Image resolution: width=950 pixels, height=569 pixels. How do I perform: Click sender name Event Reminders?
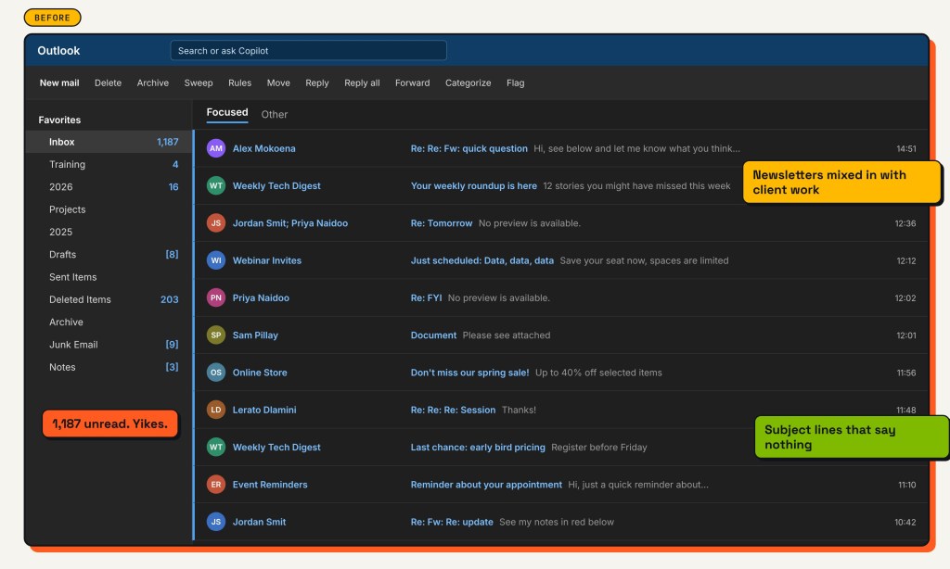coord(270,485)
